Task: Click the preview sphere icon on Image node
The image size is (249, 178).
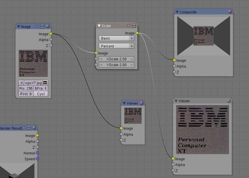Action: pos(48,26)
